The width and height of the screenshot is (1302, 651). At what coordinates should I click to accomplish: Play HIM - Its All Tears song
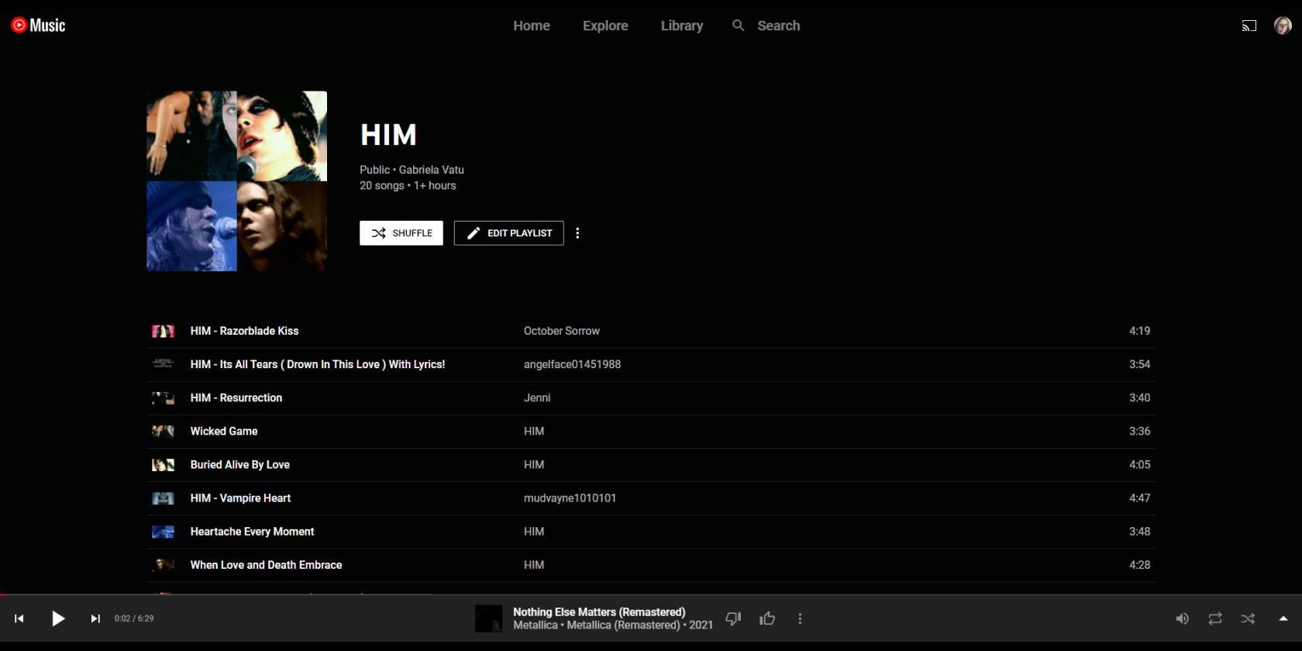(318, 364)
